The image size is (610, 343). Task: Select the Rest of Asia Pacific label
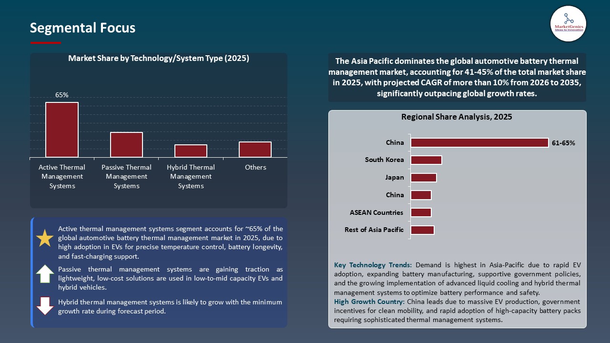pos(374,230)
